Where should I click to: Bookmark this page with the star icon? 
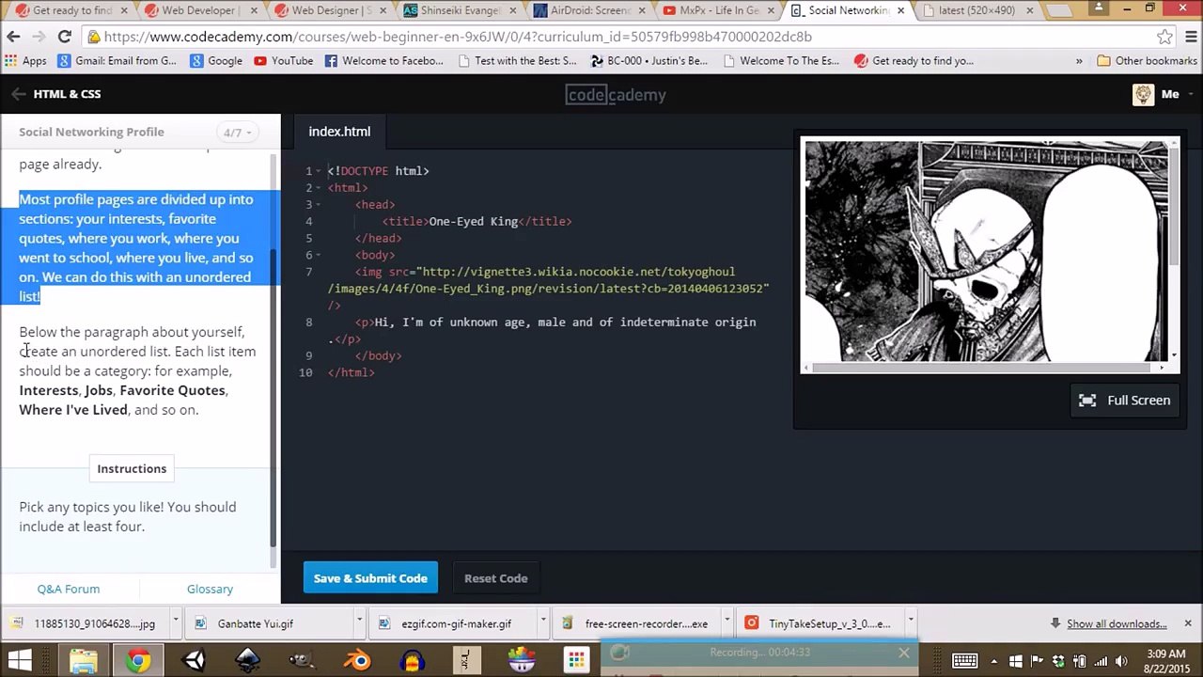[x=1164, y=37]
